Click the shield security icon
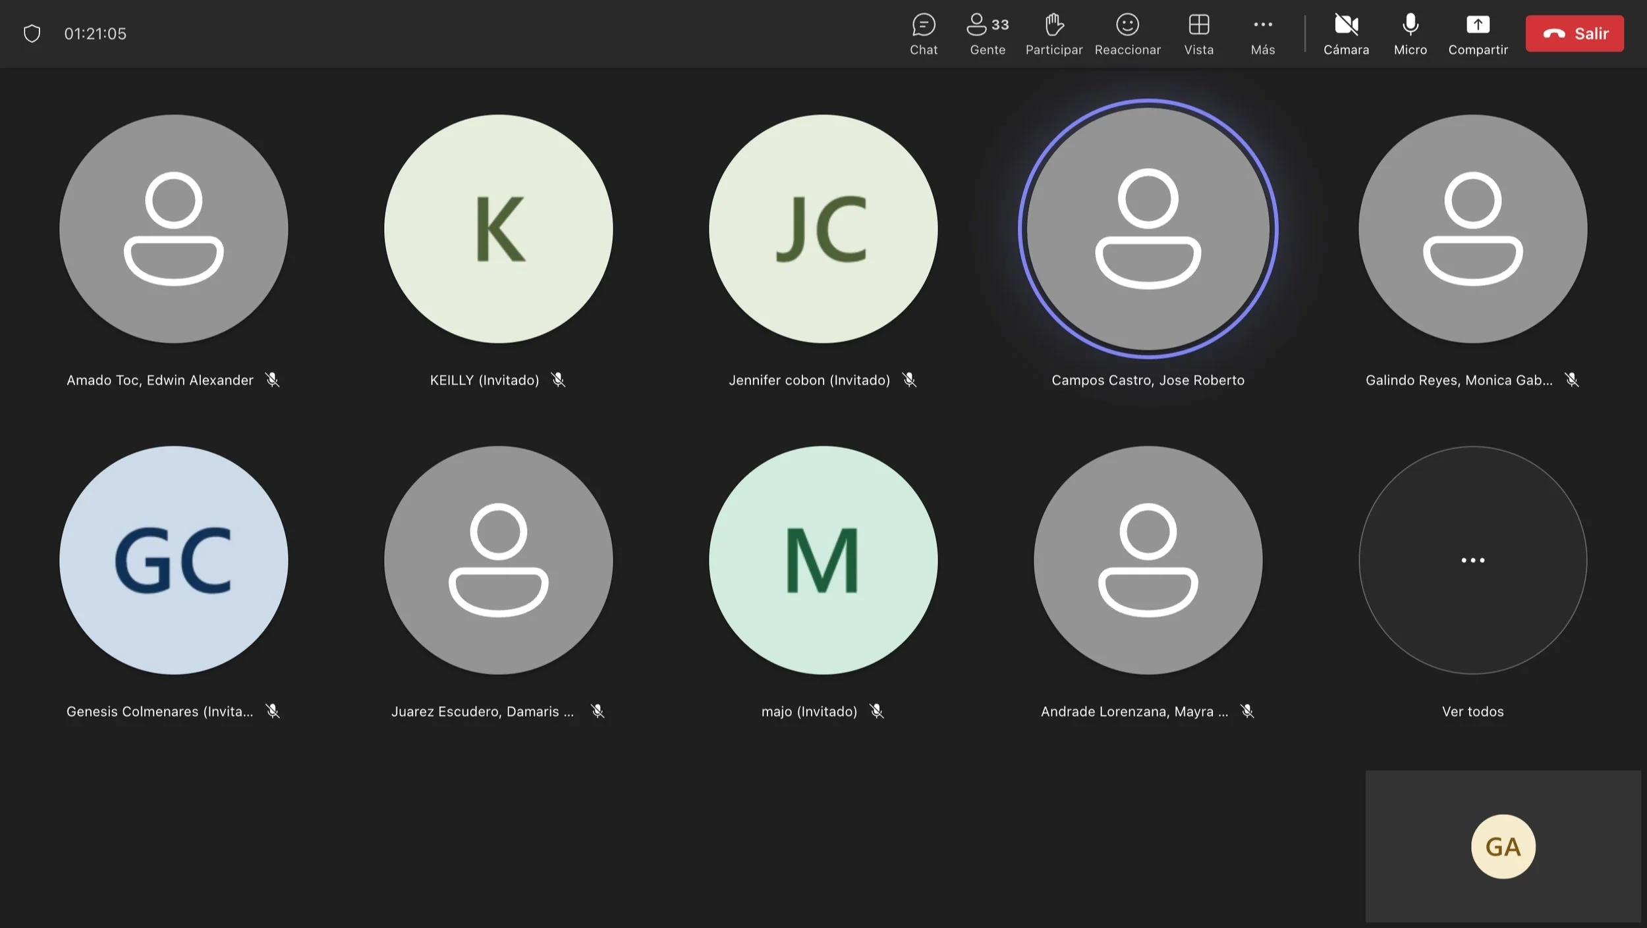This screenshot has height=928, width=1647. point(32,34)
